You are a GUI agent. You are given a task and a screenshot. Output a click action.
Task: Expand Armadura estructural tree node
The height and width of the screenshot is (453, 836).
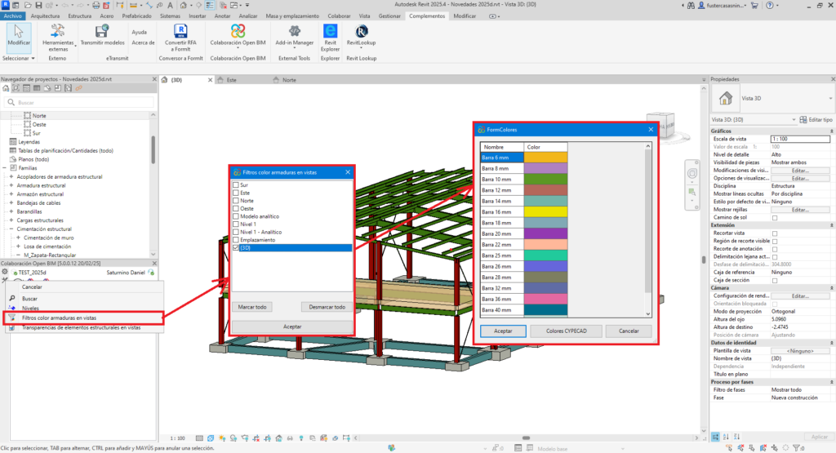(11, 185)
